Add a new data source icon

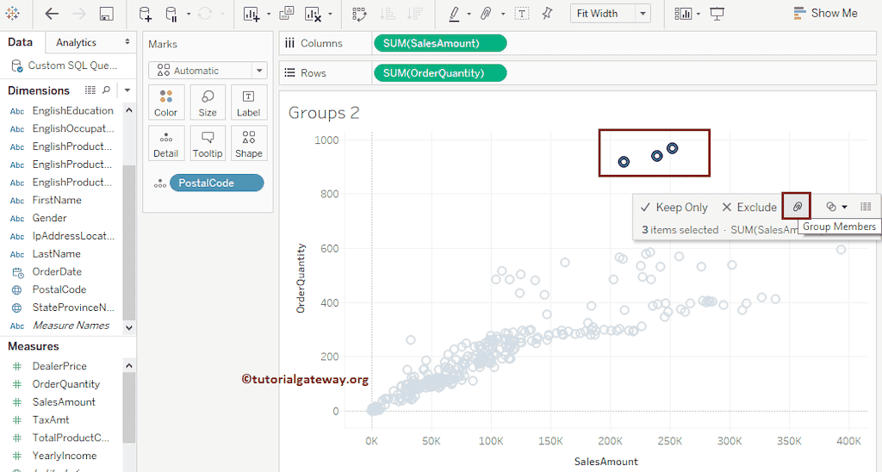click(145, 14)
